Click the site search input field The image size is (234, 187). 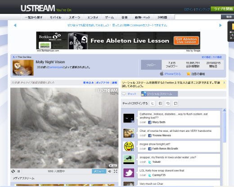click(x=198, y=17)
